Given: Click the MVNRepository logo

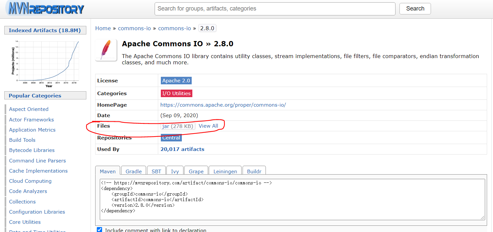Looking at the screenshot, I should click(x=45, y=9).
